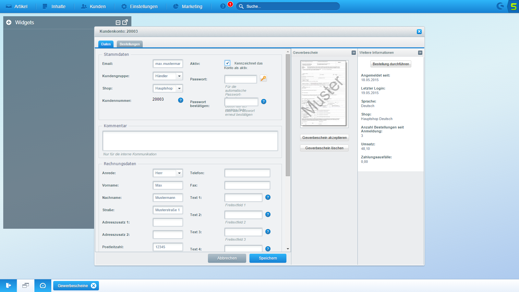Click the Vorname field containing Max
Image resolution: width=519 pixels, height=292 pixels.
[168, 185]
